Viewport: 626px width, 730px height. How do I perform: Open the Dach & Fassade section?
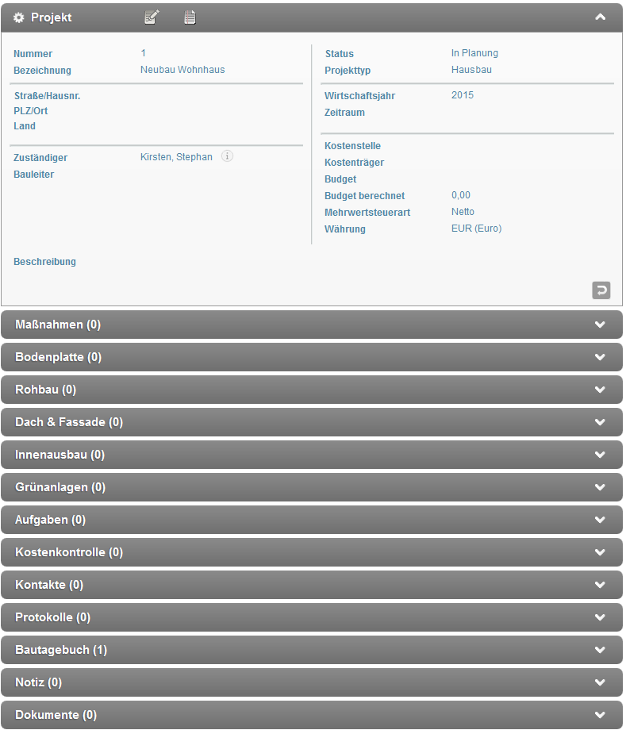point(69,422)
